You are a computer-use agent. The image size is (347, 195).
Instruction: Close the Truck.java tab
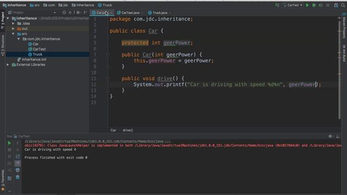pyautogui.click(x=170, y=13)
